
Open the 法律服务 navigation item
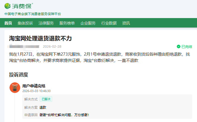(46, 23)
